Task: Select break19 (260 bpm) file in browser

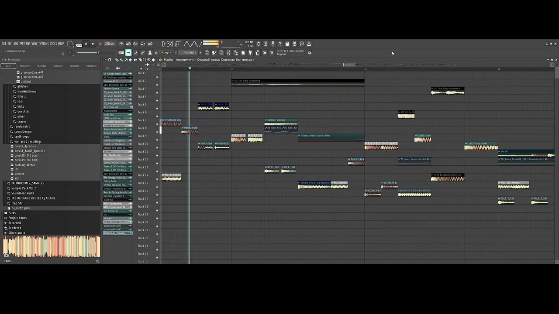Action: point(26,160)
